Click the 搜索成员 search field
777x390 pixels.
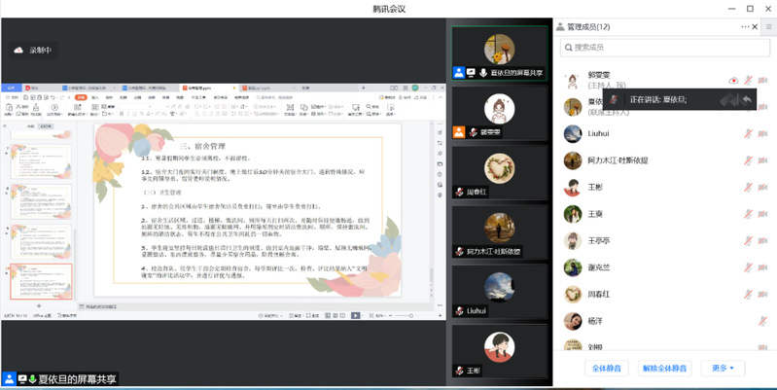pyautogui.click(x=663, y=48)
